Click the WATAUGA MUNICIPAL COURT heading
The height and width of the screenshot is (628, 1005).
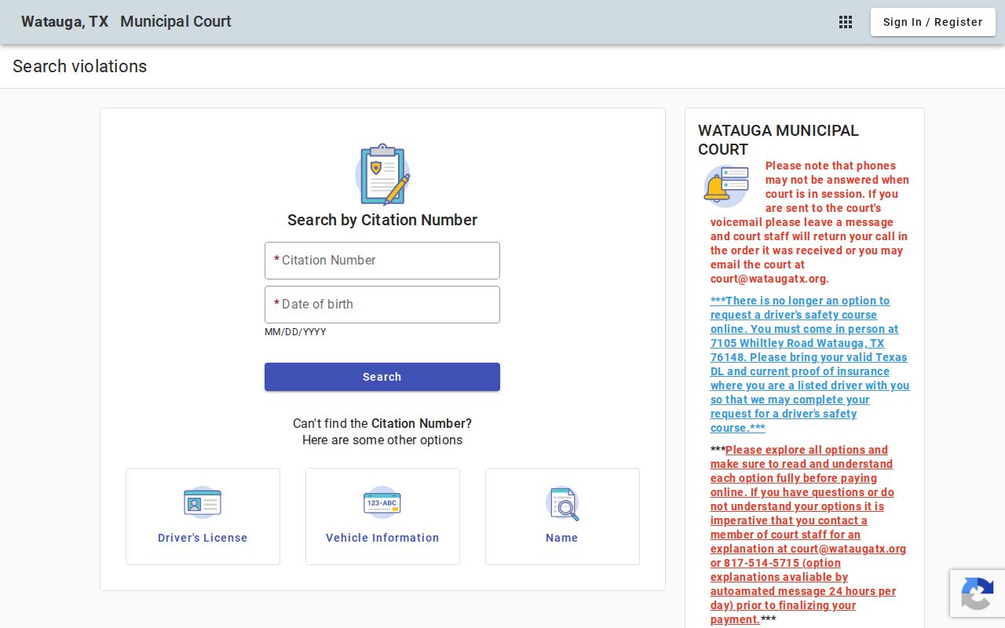pos(778,140)
